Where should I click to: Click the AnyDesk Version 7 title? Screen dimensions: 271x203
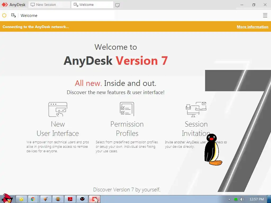(x=116, y=61)
